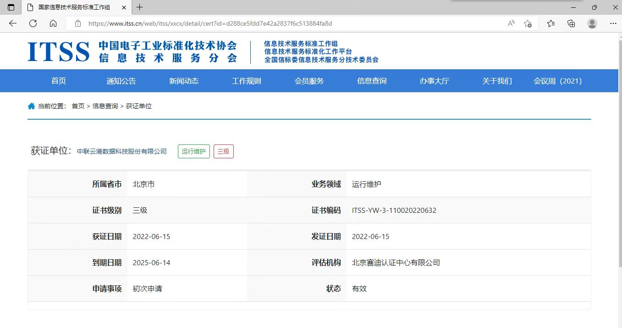Open the 信息查询 navigation menu
The height and width of the screenshot is (328, 622).
(372, 81)
